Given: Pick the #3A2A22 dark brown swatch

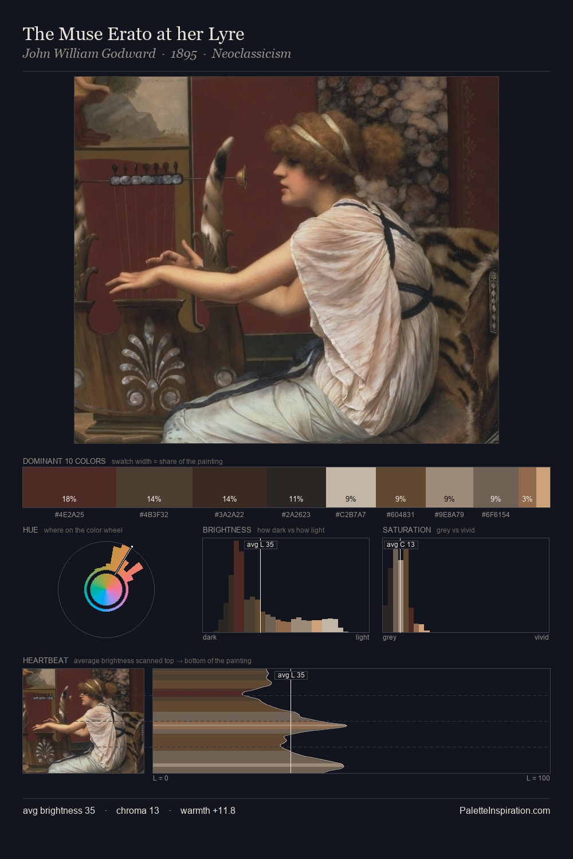Looking at the screenshot, I should pos(230,487).
